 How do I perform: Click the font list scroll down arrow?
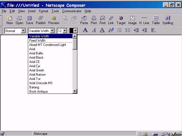click(75, 91)
